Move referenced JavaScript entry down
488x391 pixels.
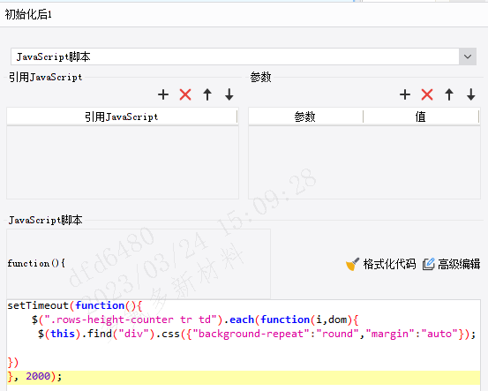click(x=229, y=94)
